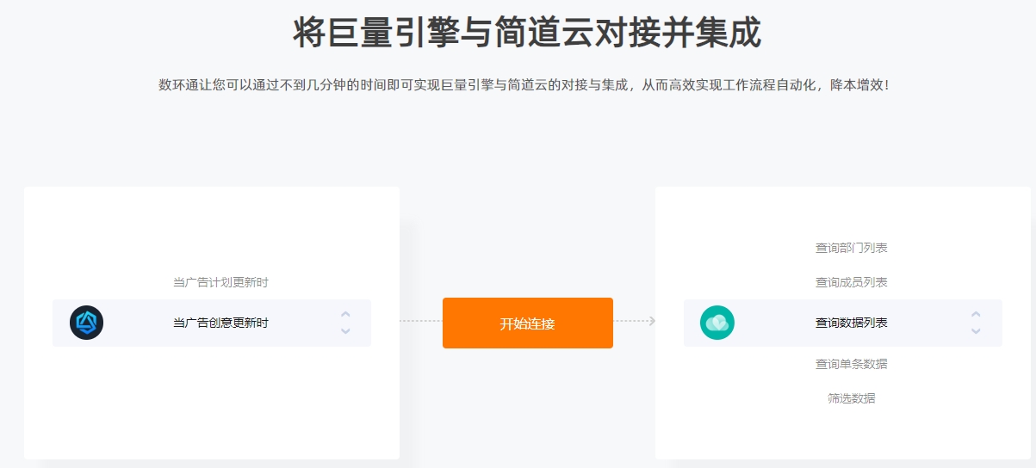Click the 数环通 description subtitle text
This screenshot has width=1036, height=468.
(x=524, y=85)
